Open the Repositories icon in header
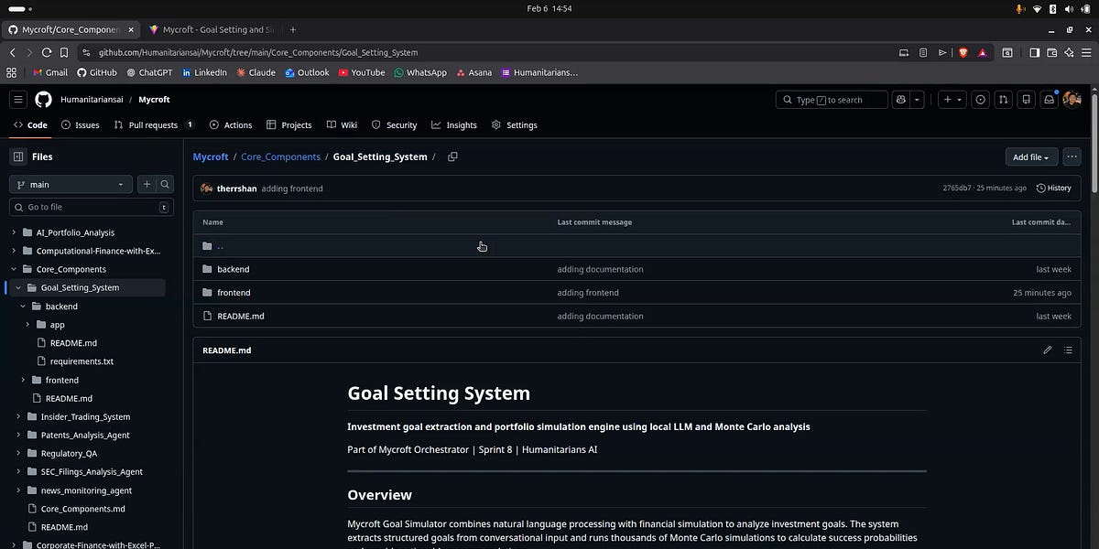The width and height of the screenshot is (1099, 549). pos(1027,100)
